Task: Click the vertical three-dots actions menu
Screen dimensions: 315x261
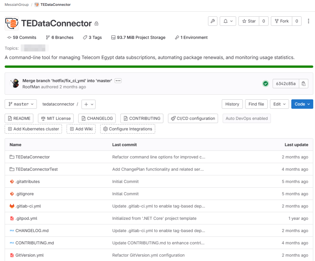Action: coord(309,21)
